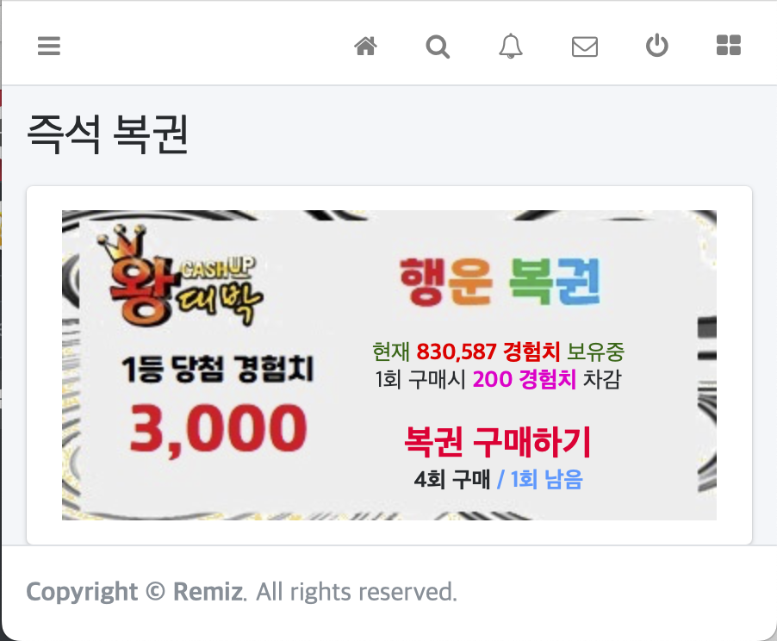This screenshot has width=777, height=641.
Task: Click the 행운 복권 colorful title
Action: pyautogui.click(x=500, y=281)
